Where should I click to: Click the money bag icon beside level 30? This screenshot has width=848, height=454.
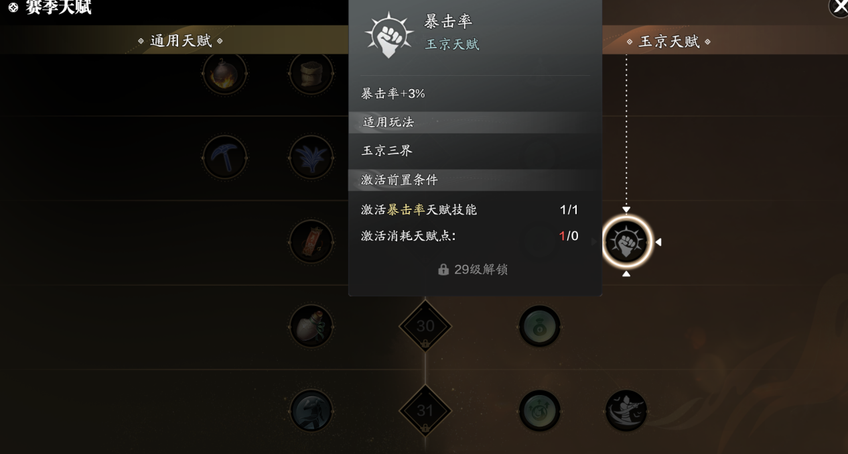point(539,326)
